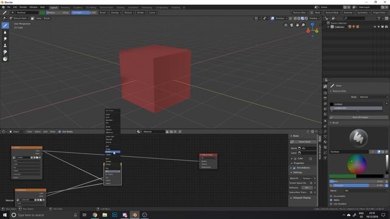Toggle the Alpha checkbox
This screenshot has width=390, height=219.
pos(331,200)
